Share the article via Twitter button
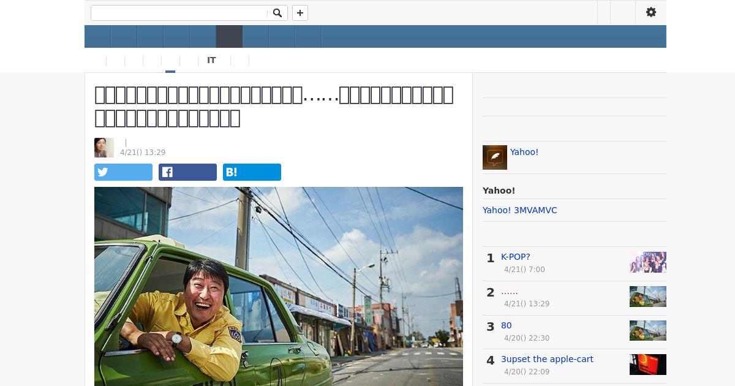735x386 pixels. (123, 172)
